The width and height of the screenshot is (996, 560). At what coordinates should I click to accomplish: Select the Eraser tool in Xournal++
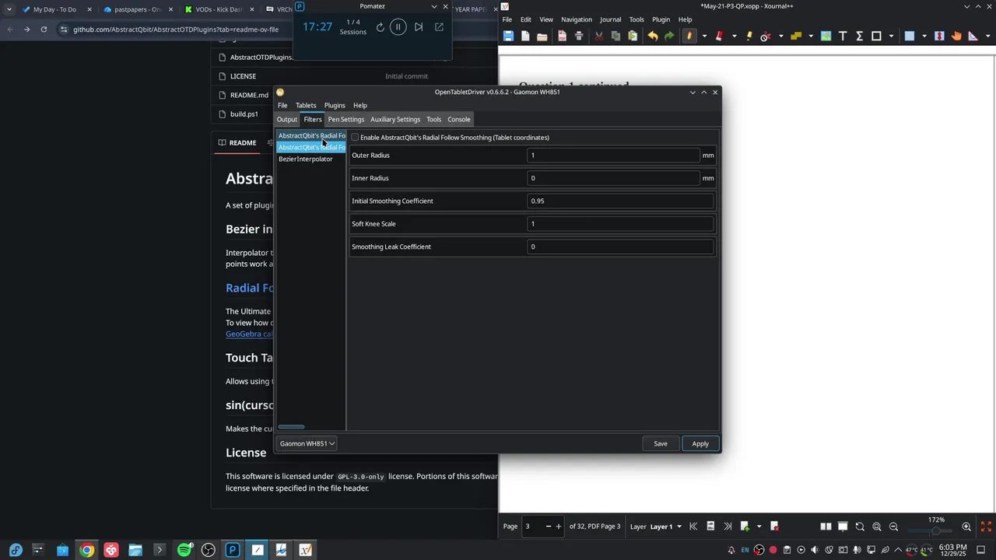pos(719,36)
